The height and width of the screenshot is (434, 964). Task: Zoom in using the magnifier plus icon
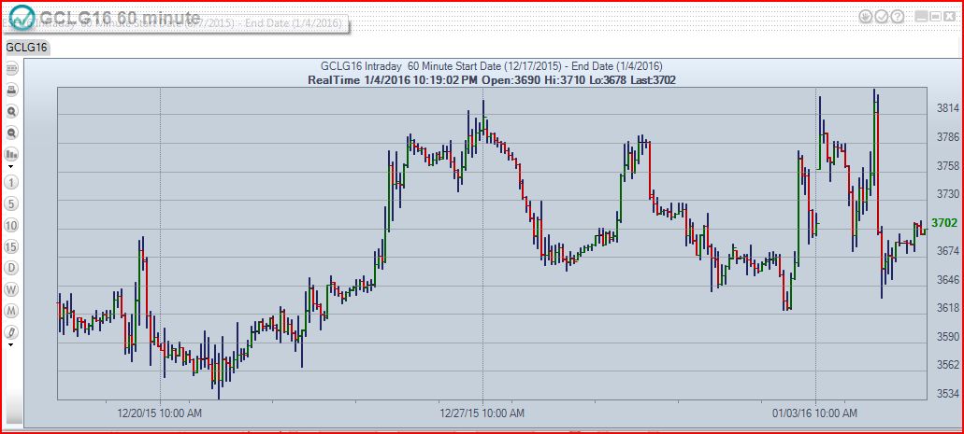[12, 111]
